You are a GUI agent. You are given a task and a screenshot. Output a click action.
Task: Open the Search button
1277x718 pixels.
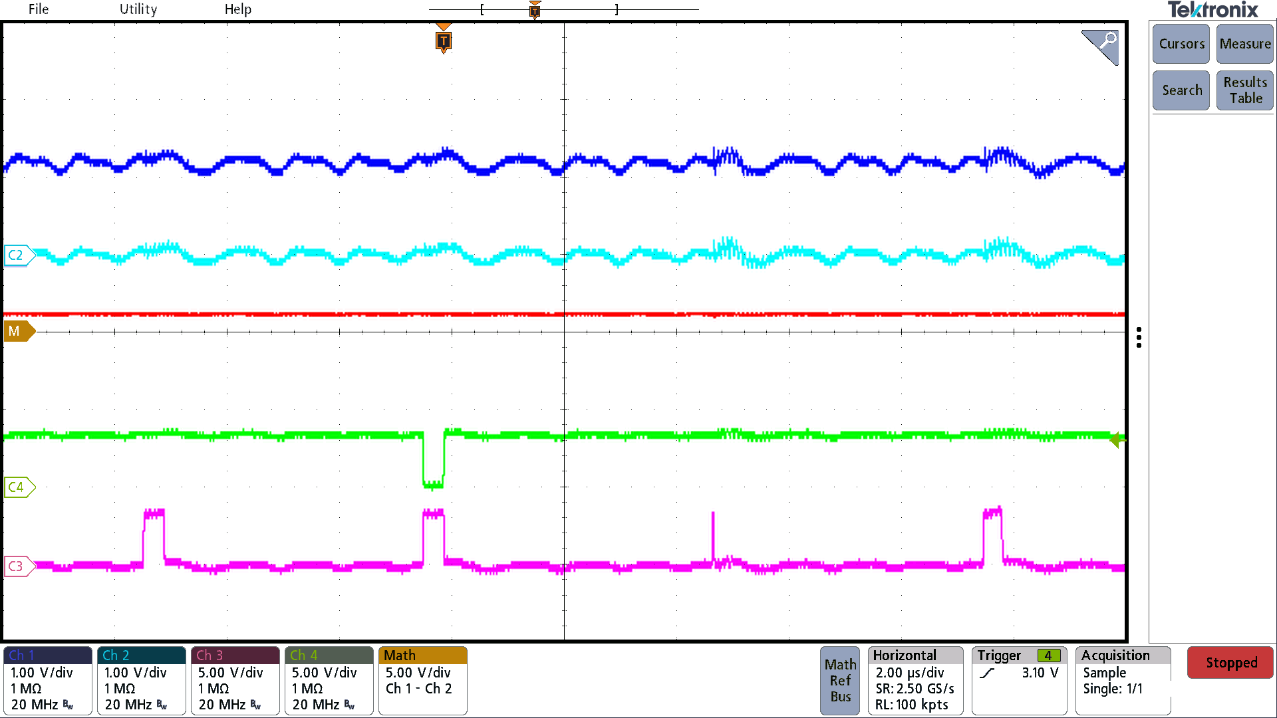point(1181,90)
